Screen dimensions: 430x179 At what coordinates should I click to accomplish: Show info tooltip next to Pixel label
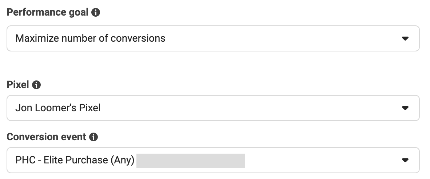[x=36, y=85]
